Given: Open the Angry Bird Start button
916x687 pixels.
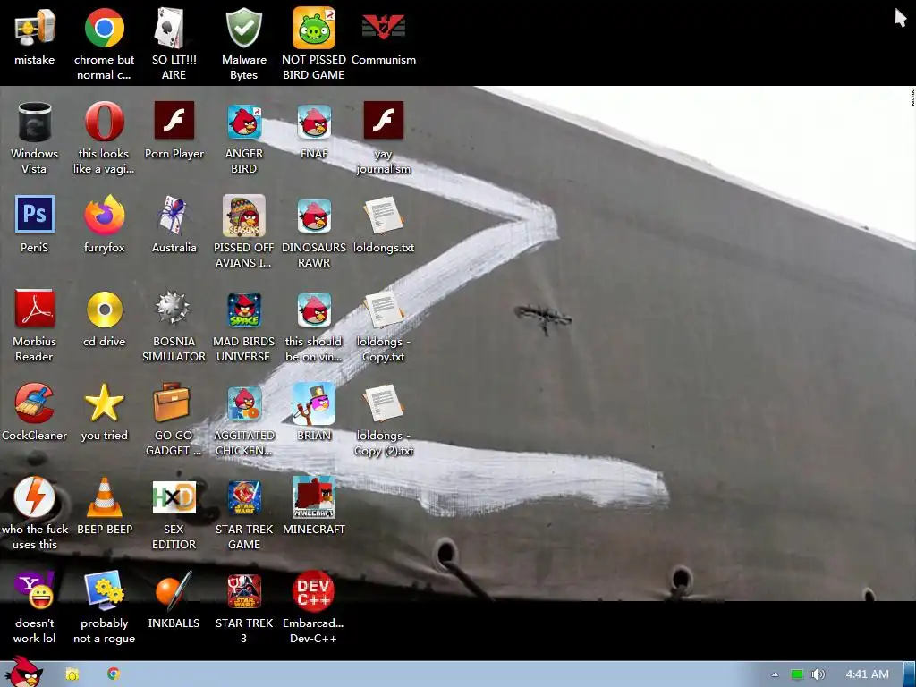Looking at the screenshot, I should click(x=23, y=673).
